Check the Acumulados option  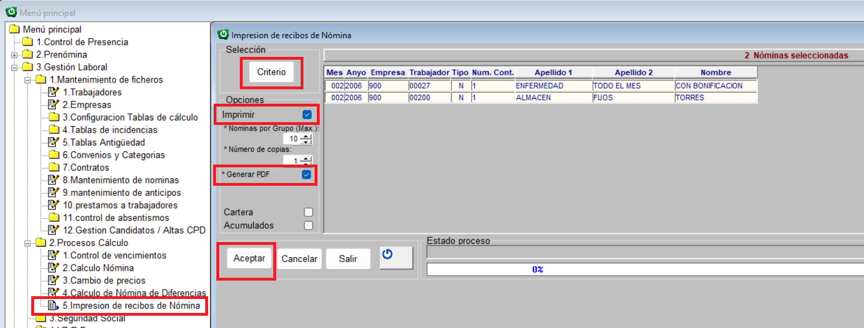[x=308, y=225]
